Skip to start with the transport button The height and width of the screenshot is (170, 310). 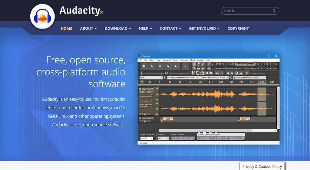click(x=168, y=66)
